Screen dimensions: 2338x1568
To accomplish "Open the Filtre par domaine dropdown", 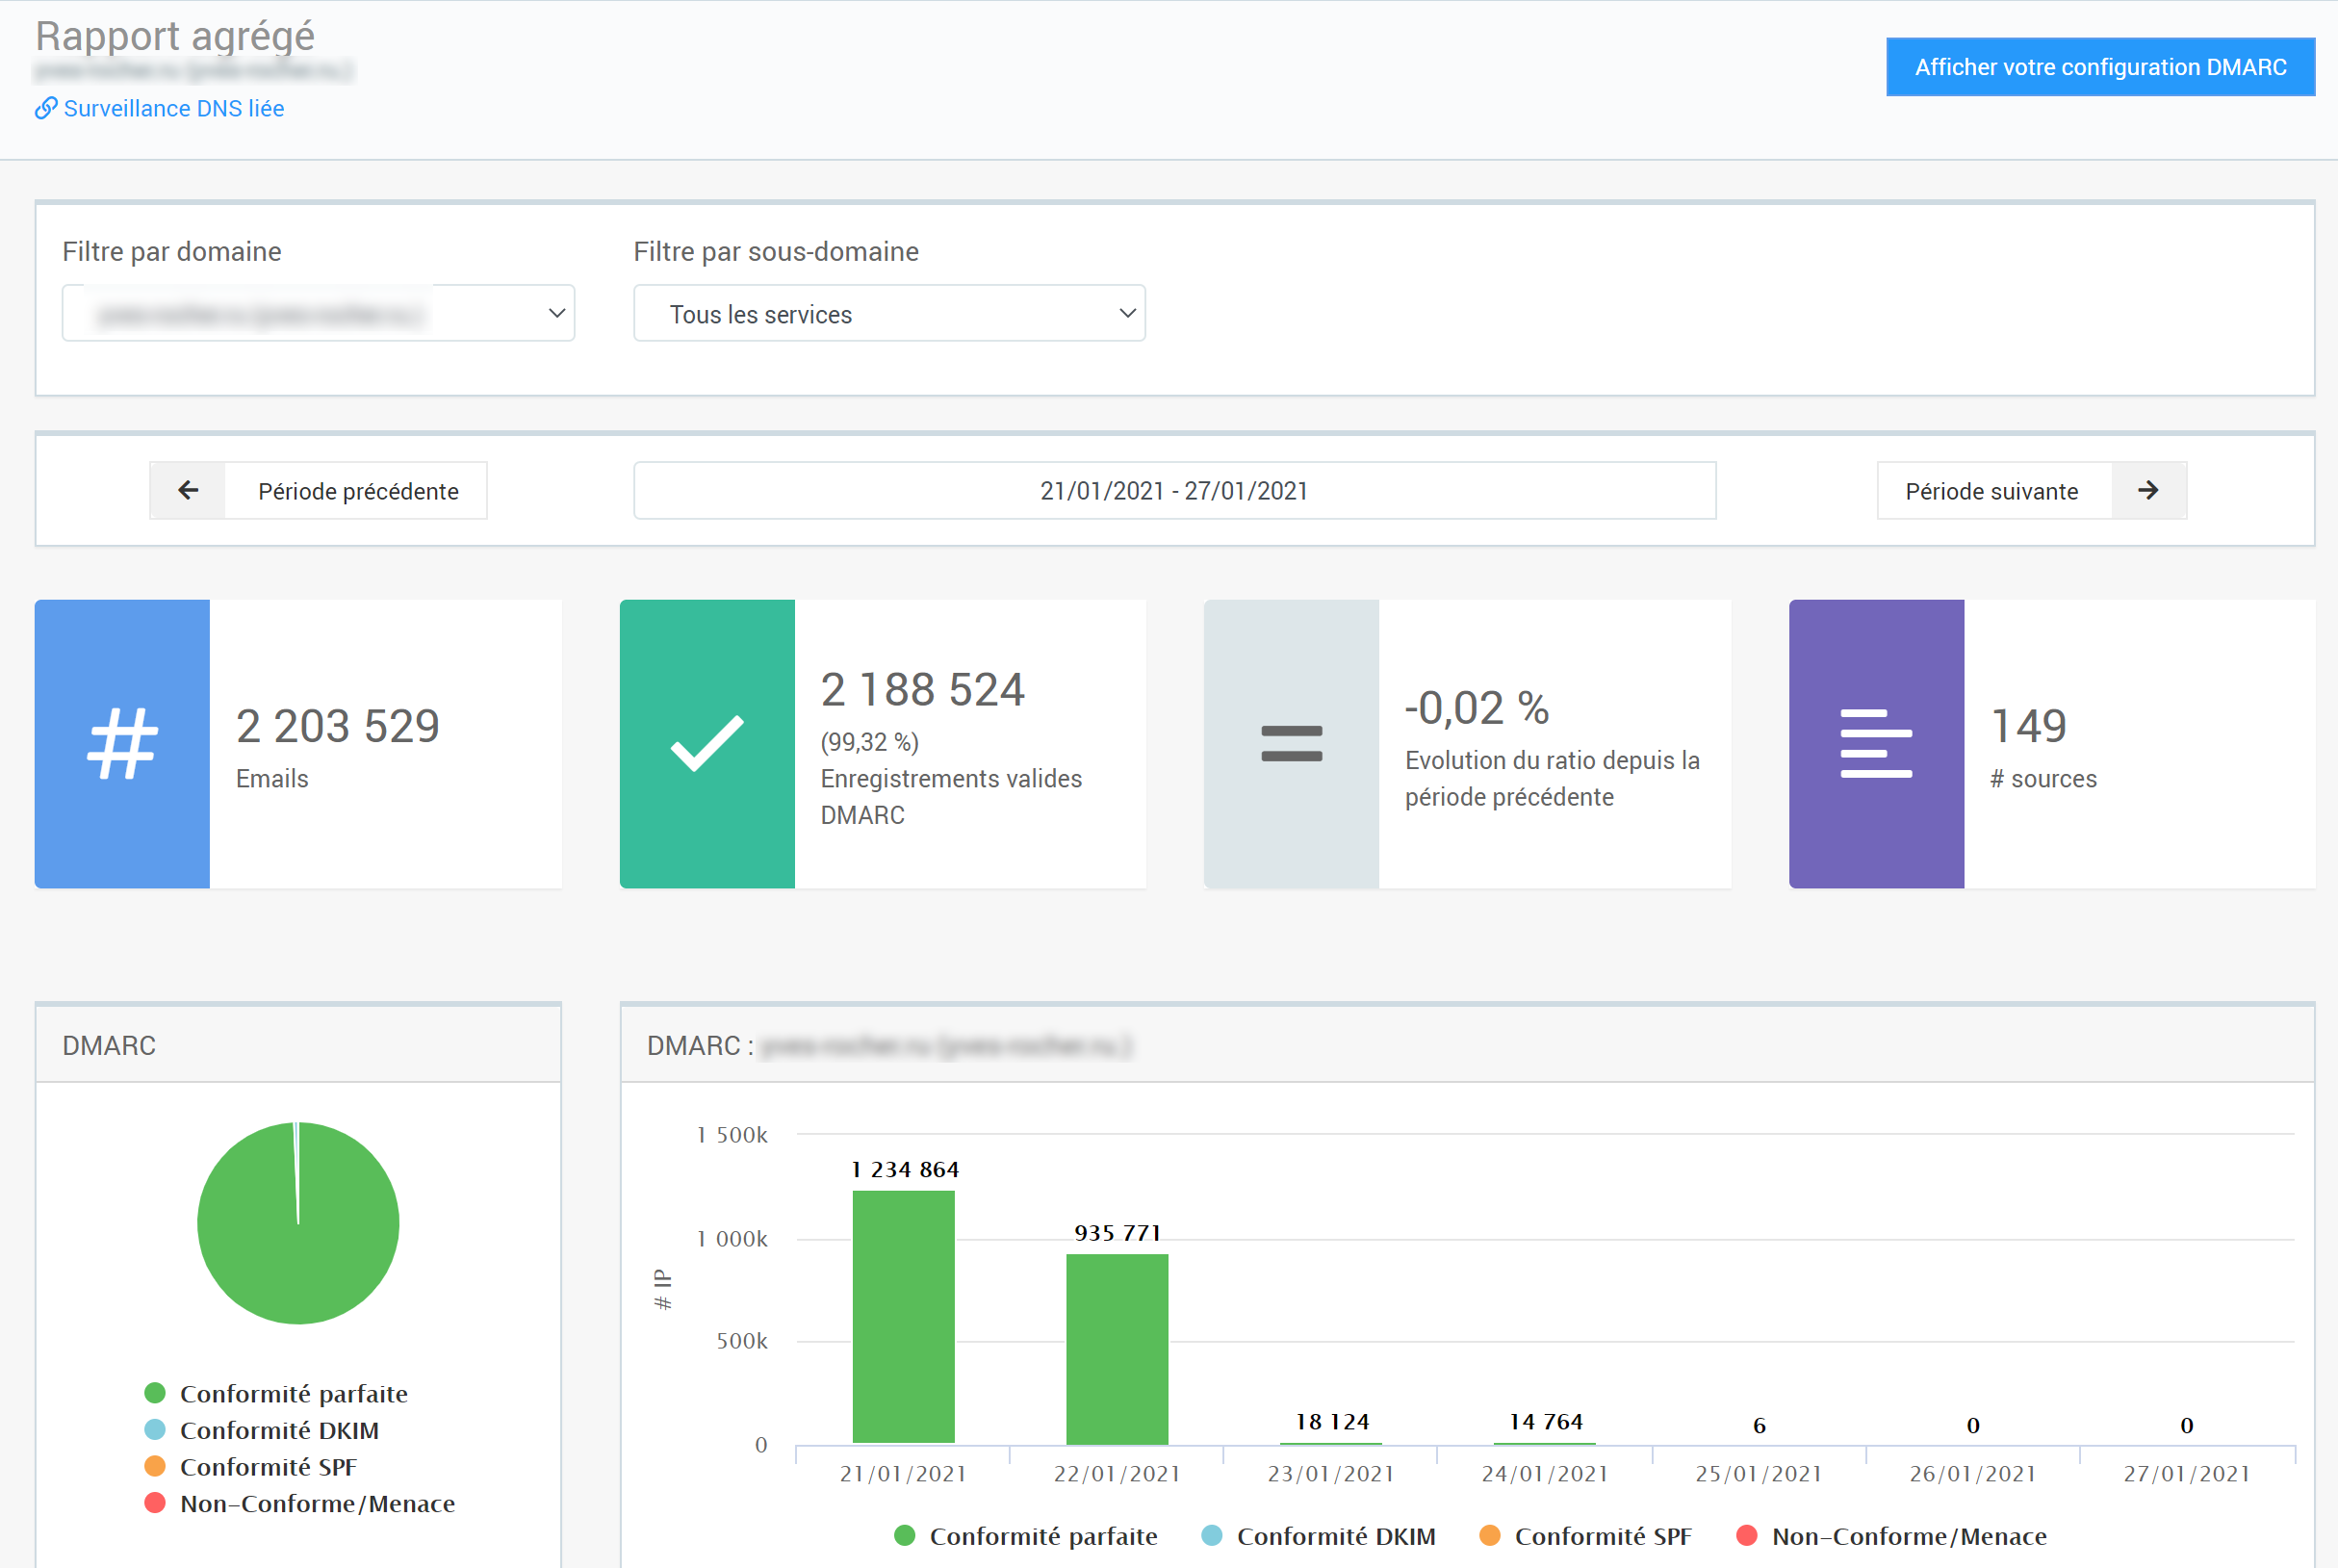I will [318, 313].
